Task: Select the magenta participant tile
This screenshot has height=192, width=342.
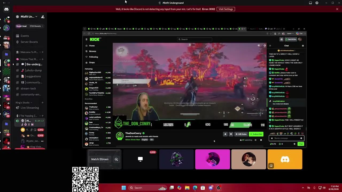Action: coord(212,159)
